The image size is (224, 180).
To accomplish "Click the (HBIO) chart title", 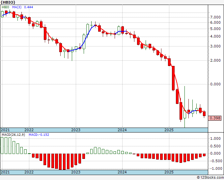I will (x=8, y=2).
